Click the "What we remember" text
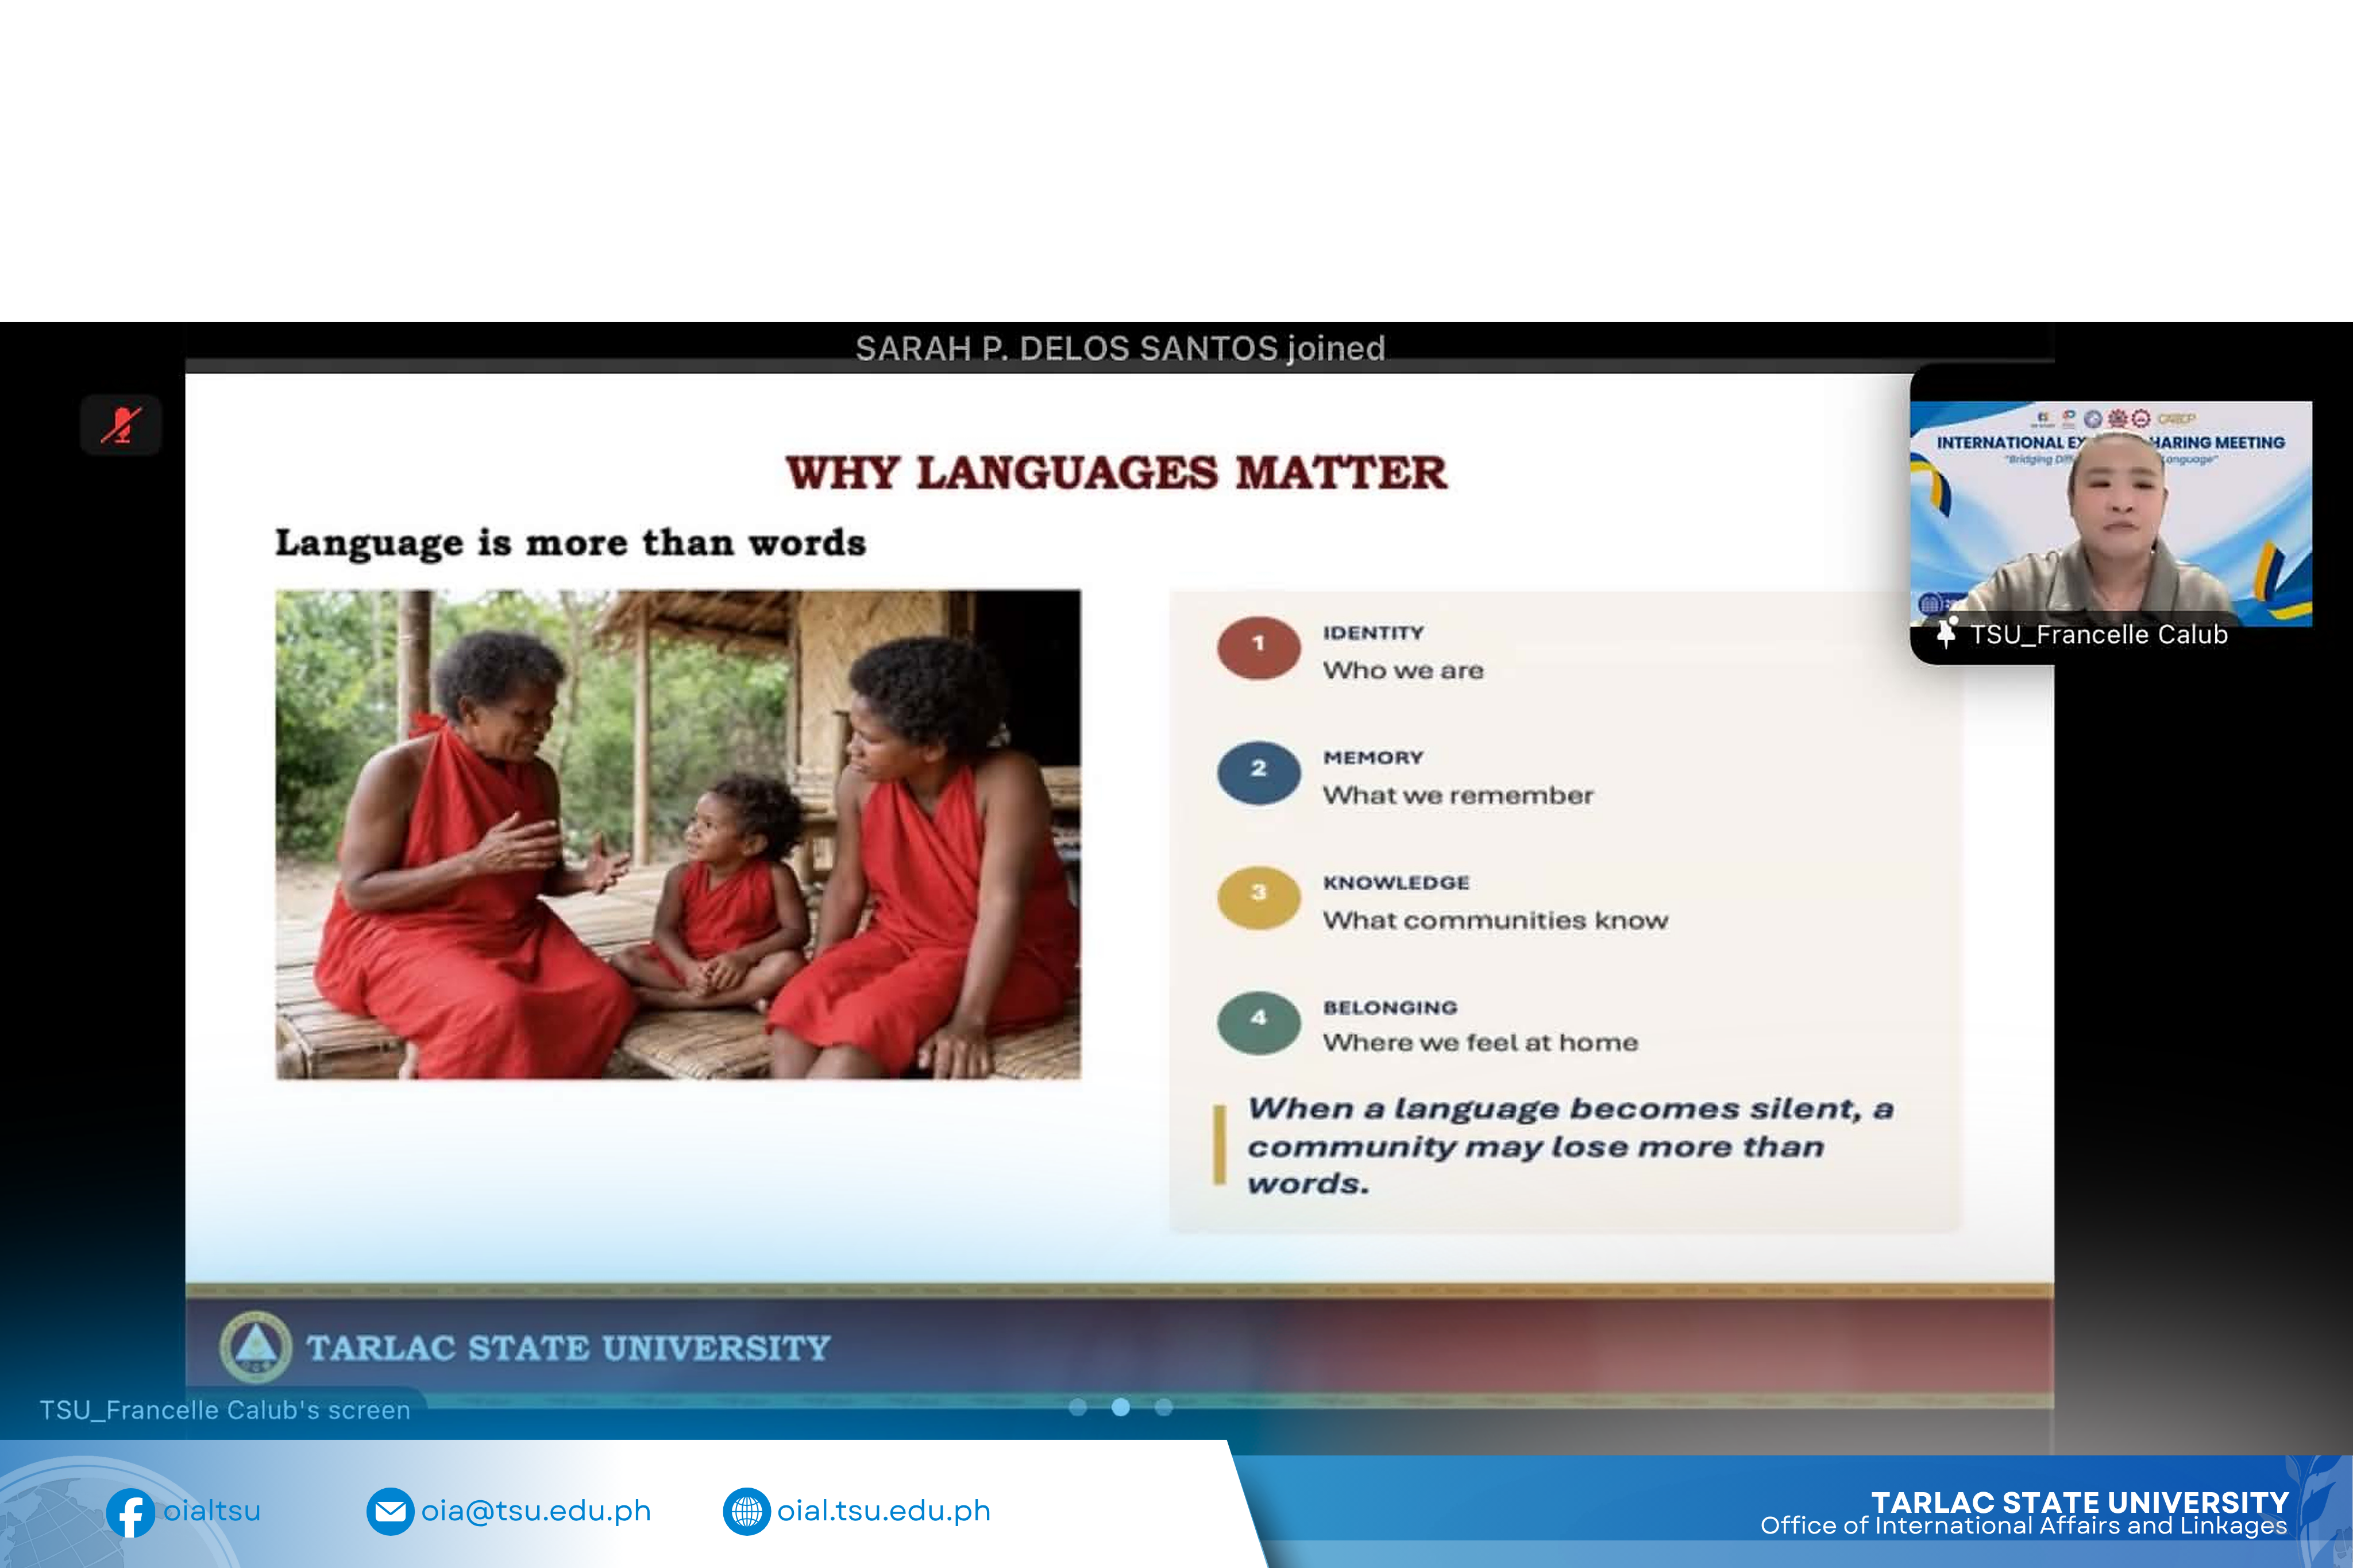The width and height of the screenshot is (2353, 1568). [1459, 795]
